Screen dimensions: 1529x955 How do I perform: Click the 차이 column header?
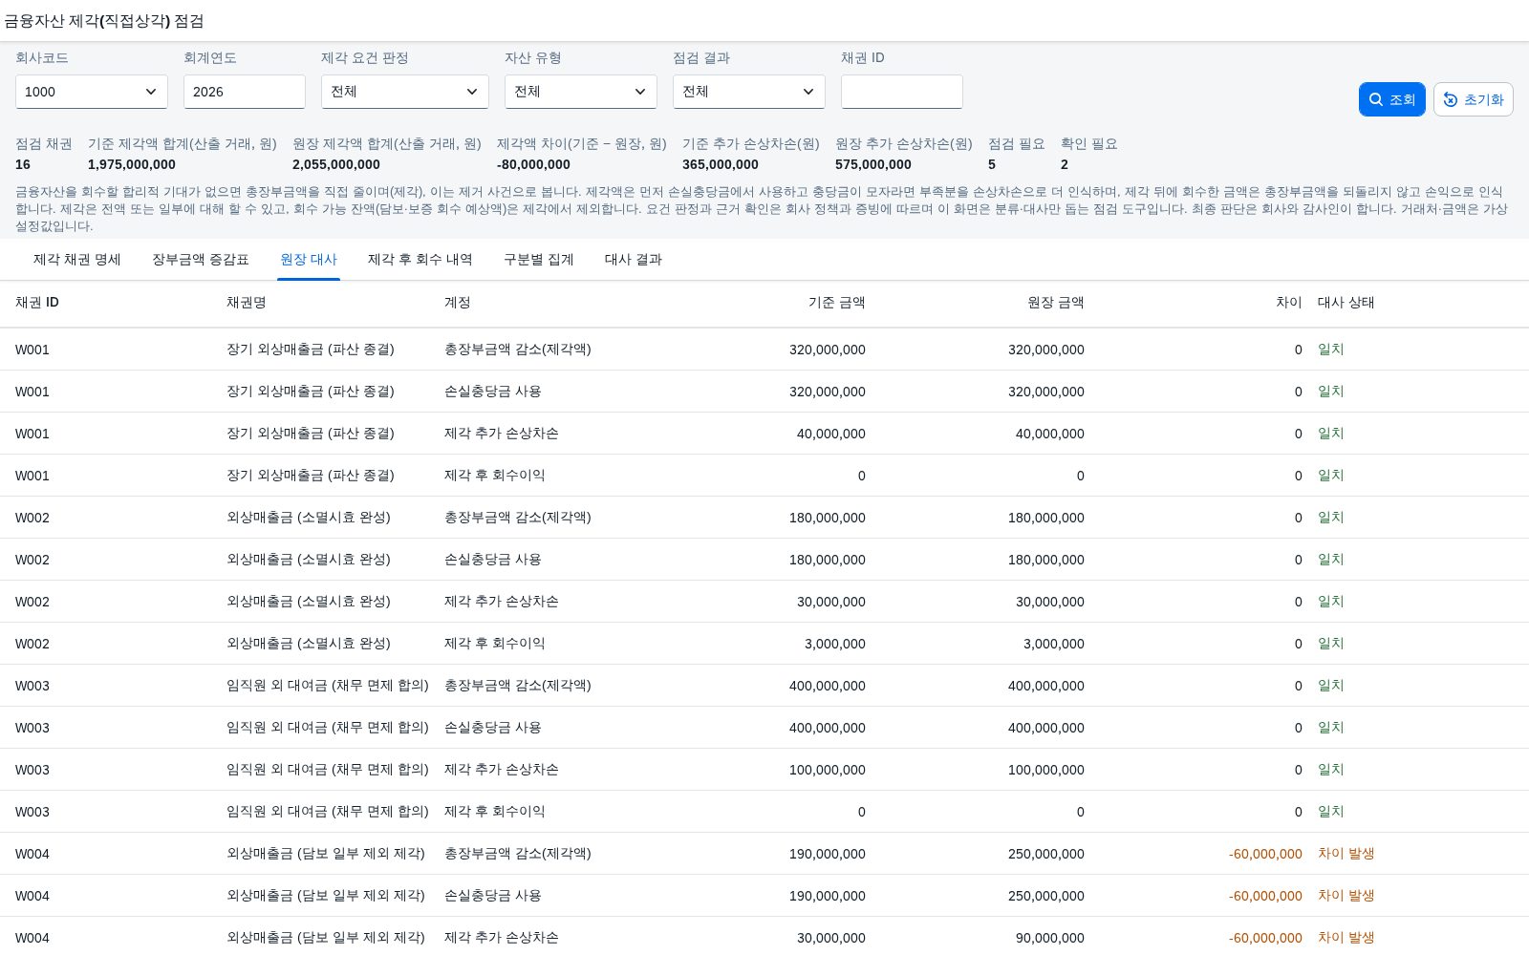click(1289, 303)
